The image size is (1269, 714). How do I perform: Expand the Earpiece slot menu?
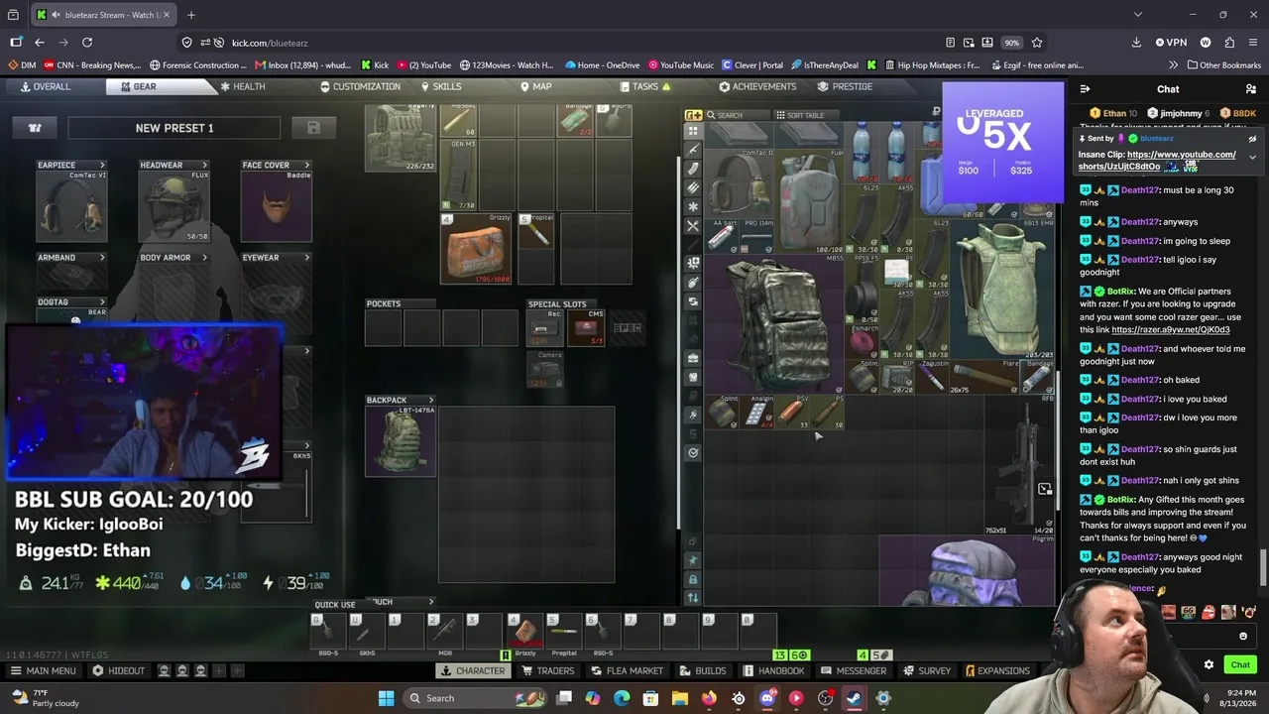coord(102,165)
